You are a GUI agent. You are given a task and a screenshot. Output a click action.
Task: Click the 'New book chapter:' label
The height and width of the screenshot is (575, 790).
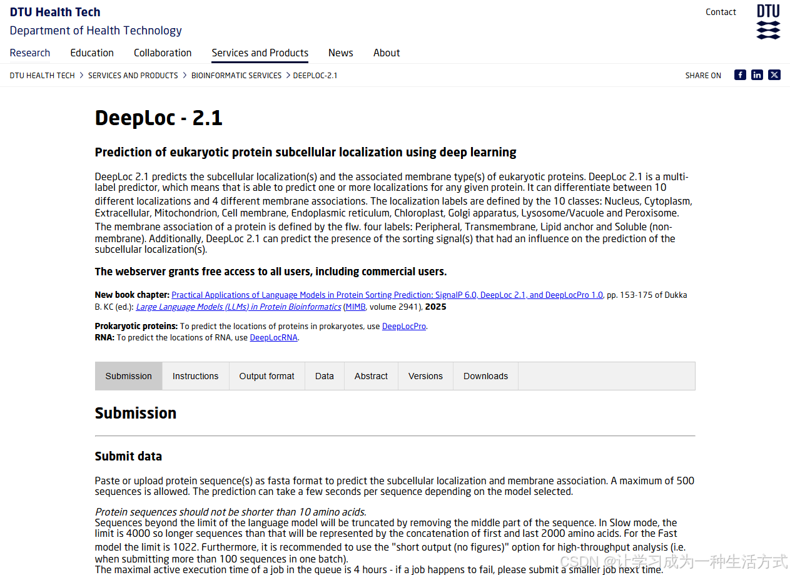coord(132,295)
